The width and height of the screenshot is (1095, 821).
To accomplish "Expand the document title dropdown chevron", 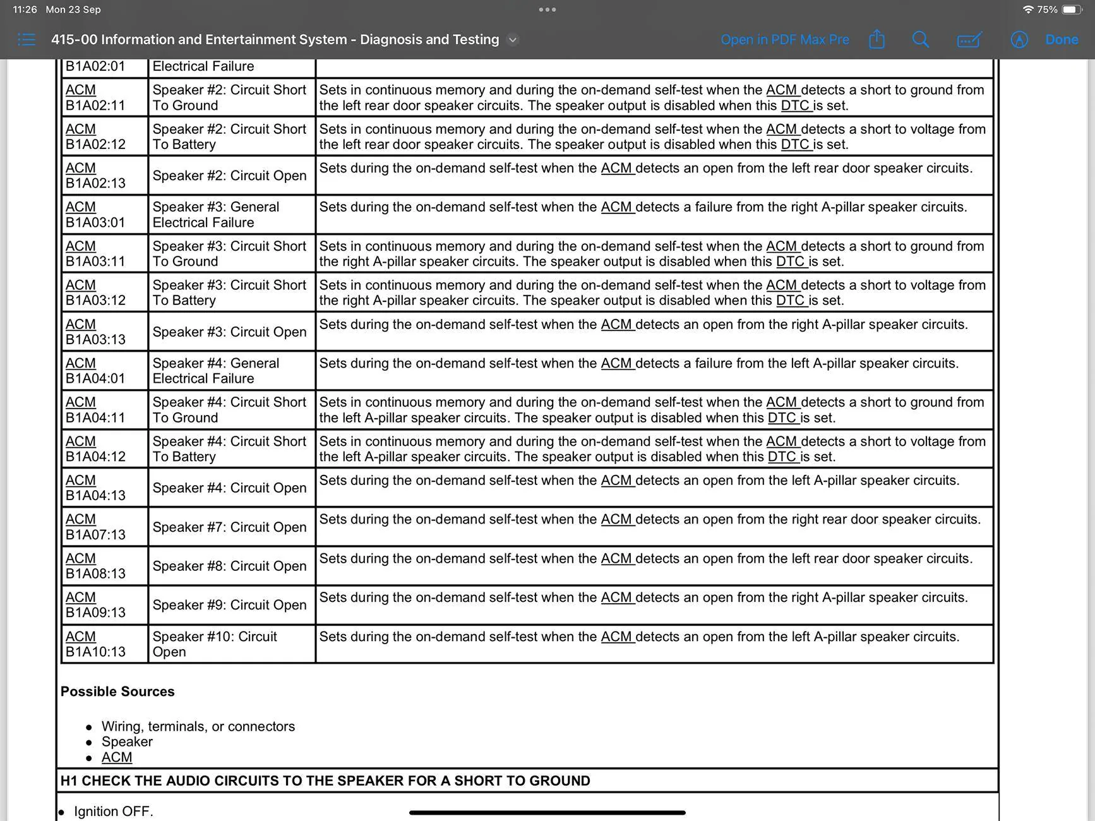I will coord(513,40).
